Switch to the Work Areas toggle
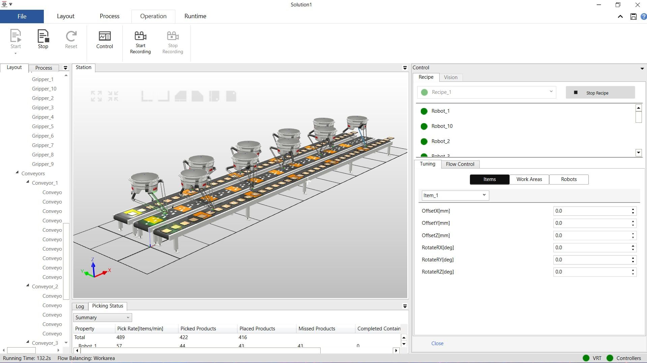This screenshot has height=363, width=647. [529, 179]
